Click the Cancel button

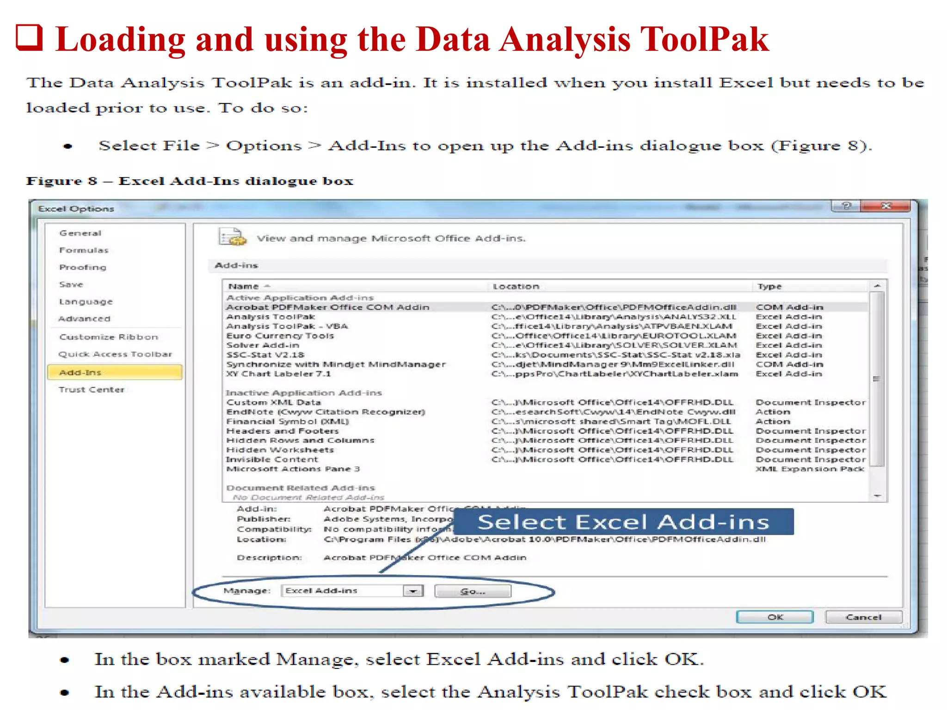(x=863, y=617)
